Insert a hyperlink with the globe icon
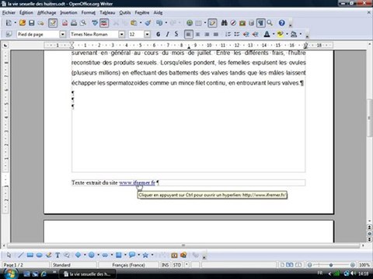This screenshot has width=373, height=279. pos(190,23)
